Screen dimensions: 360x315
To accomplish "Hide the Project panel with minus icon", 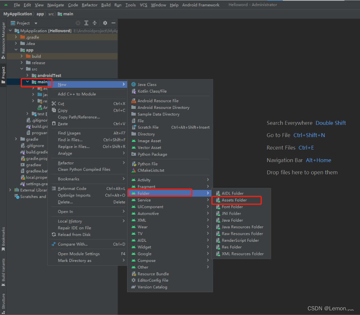I will click(x=113, y=23).
